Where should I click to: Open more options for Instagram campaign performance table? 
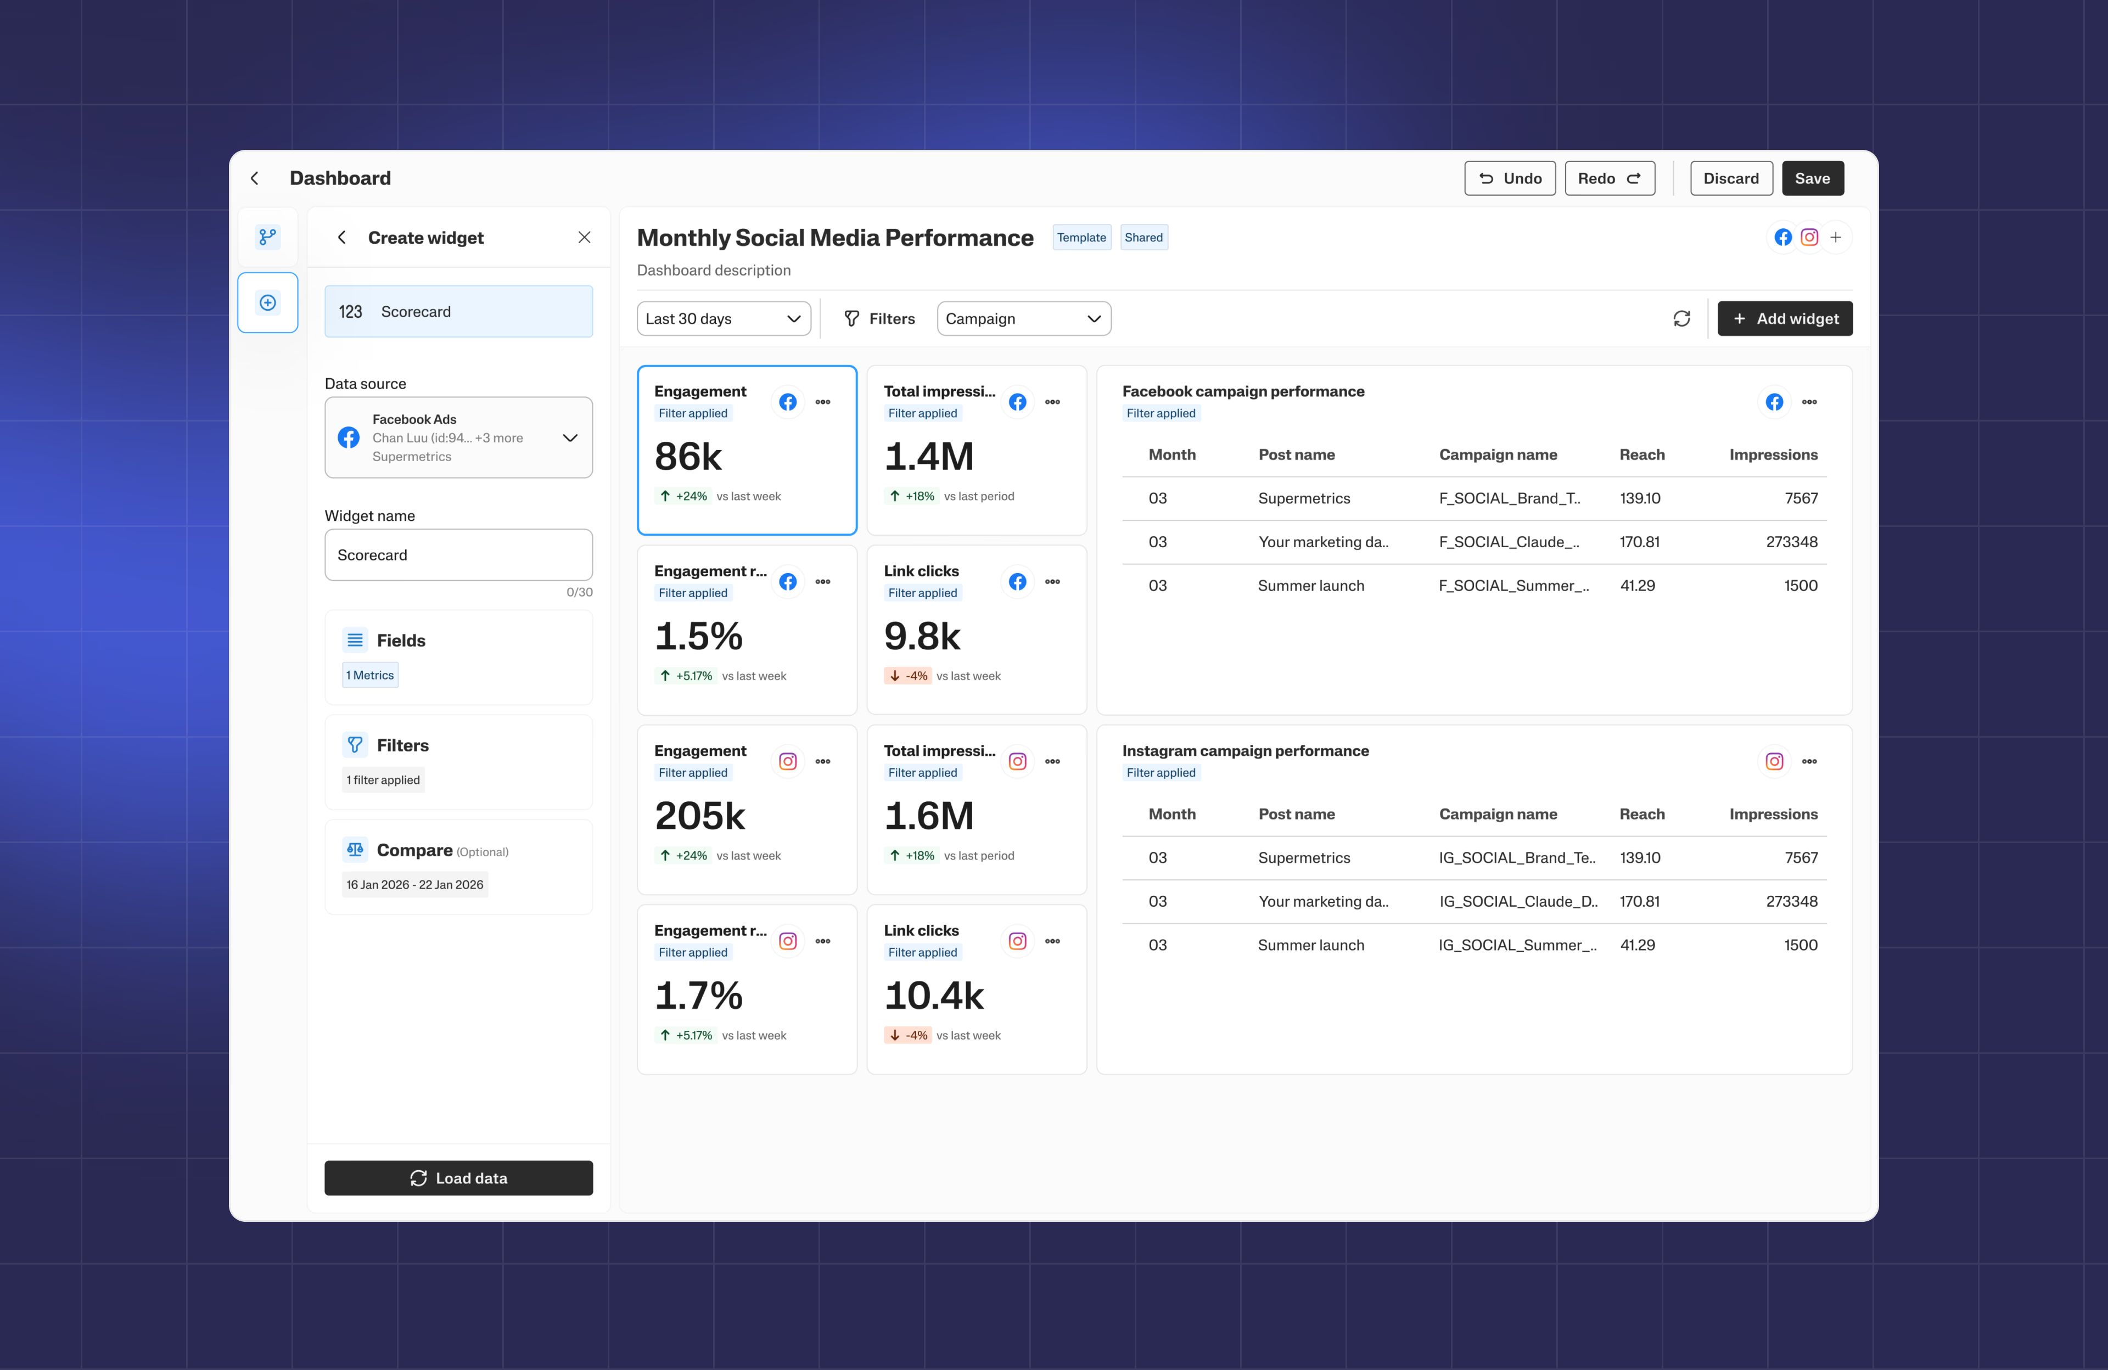[1809, 762]
